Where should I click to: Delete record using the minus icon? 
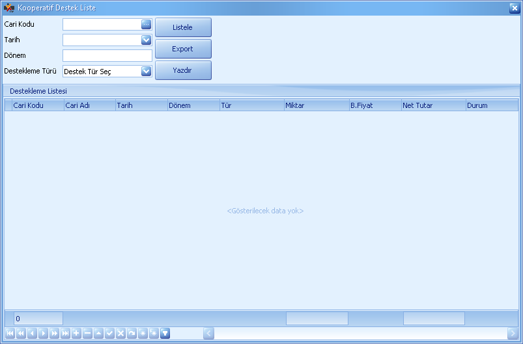[87, 333]
